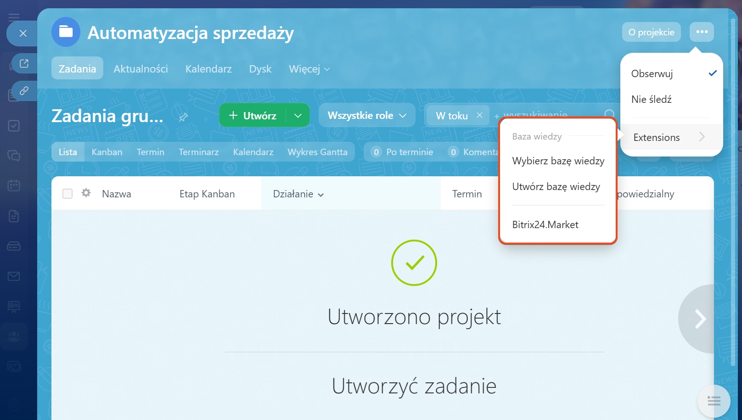Image resolution: width=742 pixels, height=420 pixels.
Task: Close the project side panel
Action: (23, 34)
